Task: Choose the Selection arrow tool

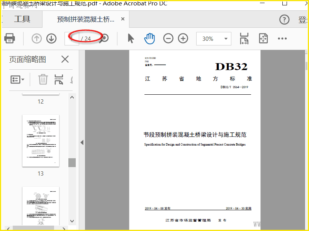Action: click(x=131, y=38)
